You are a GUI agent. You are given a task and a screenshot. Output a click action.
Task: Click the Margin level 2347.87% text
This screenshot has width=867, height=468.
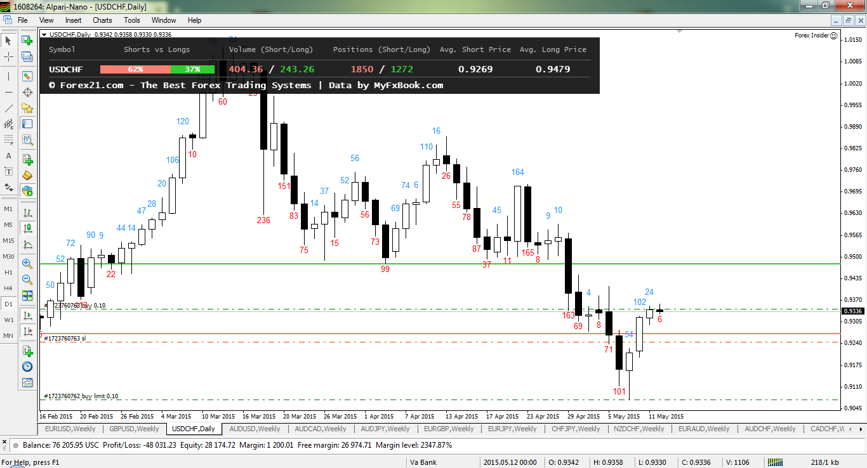[414, 445]
